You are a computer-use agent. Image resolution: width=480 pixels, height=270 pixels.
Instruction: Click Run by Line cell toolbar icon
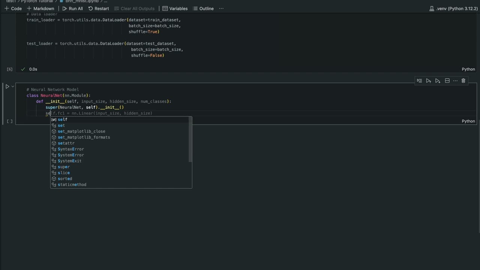[419, 81]
